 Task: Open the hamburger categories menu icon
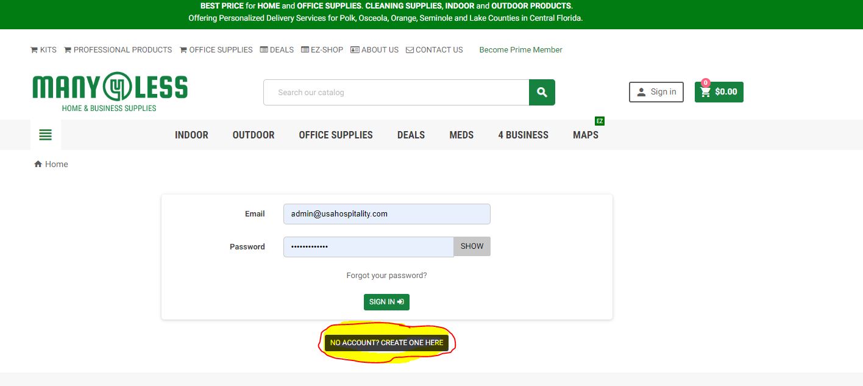46,135
